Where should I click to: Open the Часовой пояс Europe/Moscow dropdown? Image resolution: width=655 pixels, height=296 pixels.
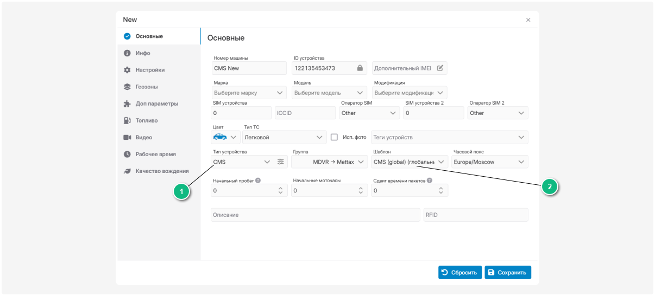click(490, 162)
